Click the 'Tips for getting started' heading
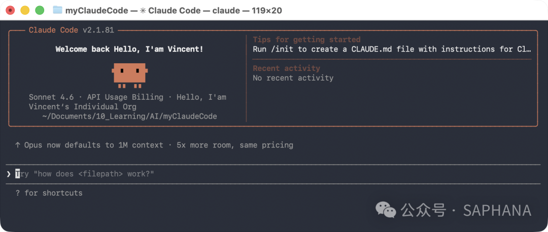 (x=306, y=40)
